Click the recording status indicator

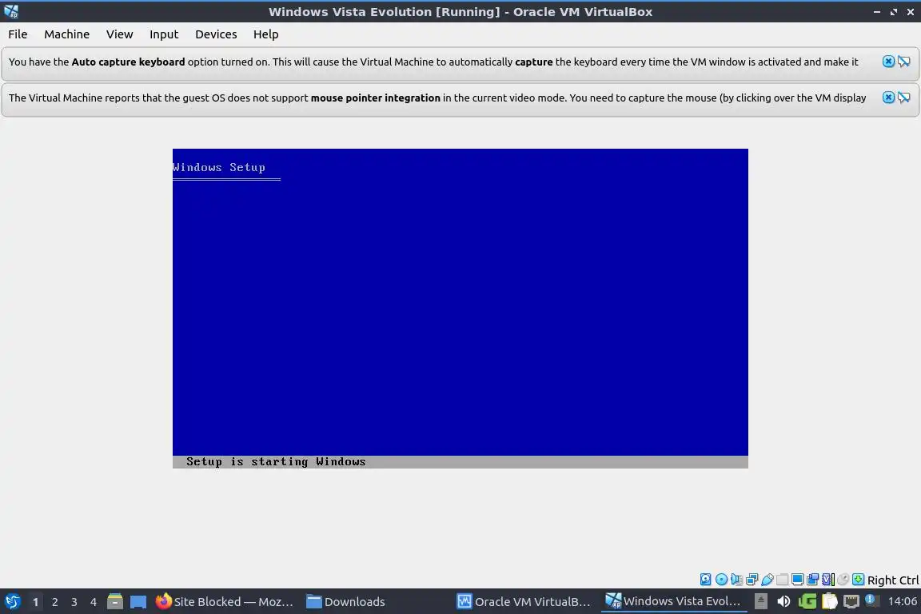click(813, 580)
